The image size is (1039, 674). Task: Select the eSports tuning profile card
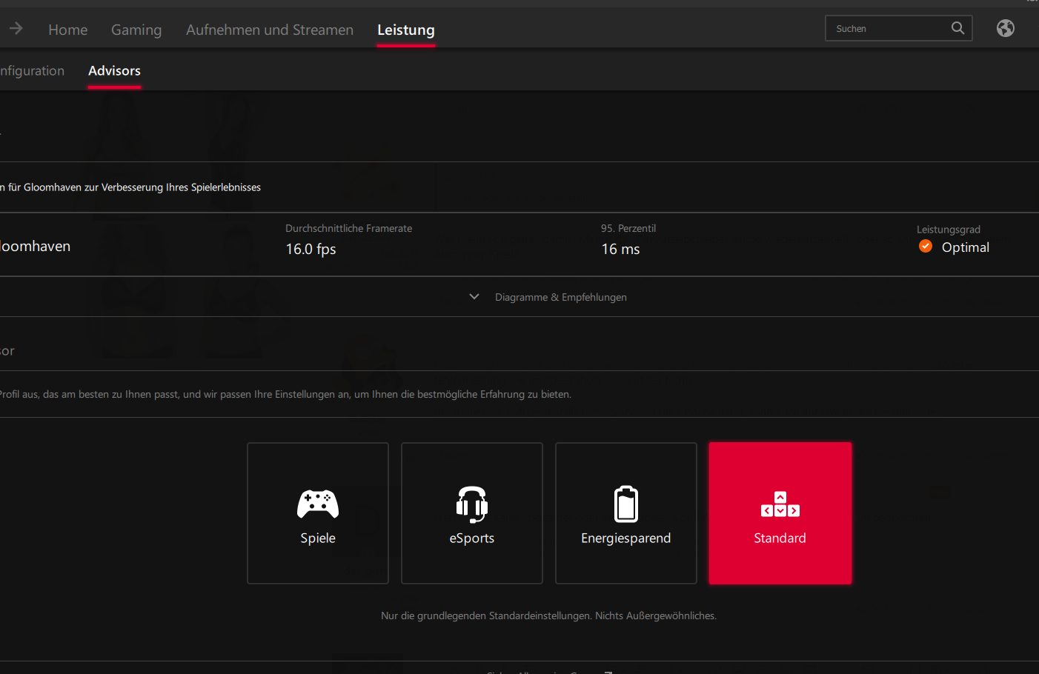click(471, 513)
